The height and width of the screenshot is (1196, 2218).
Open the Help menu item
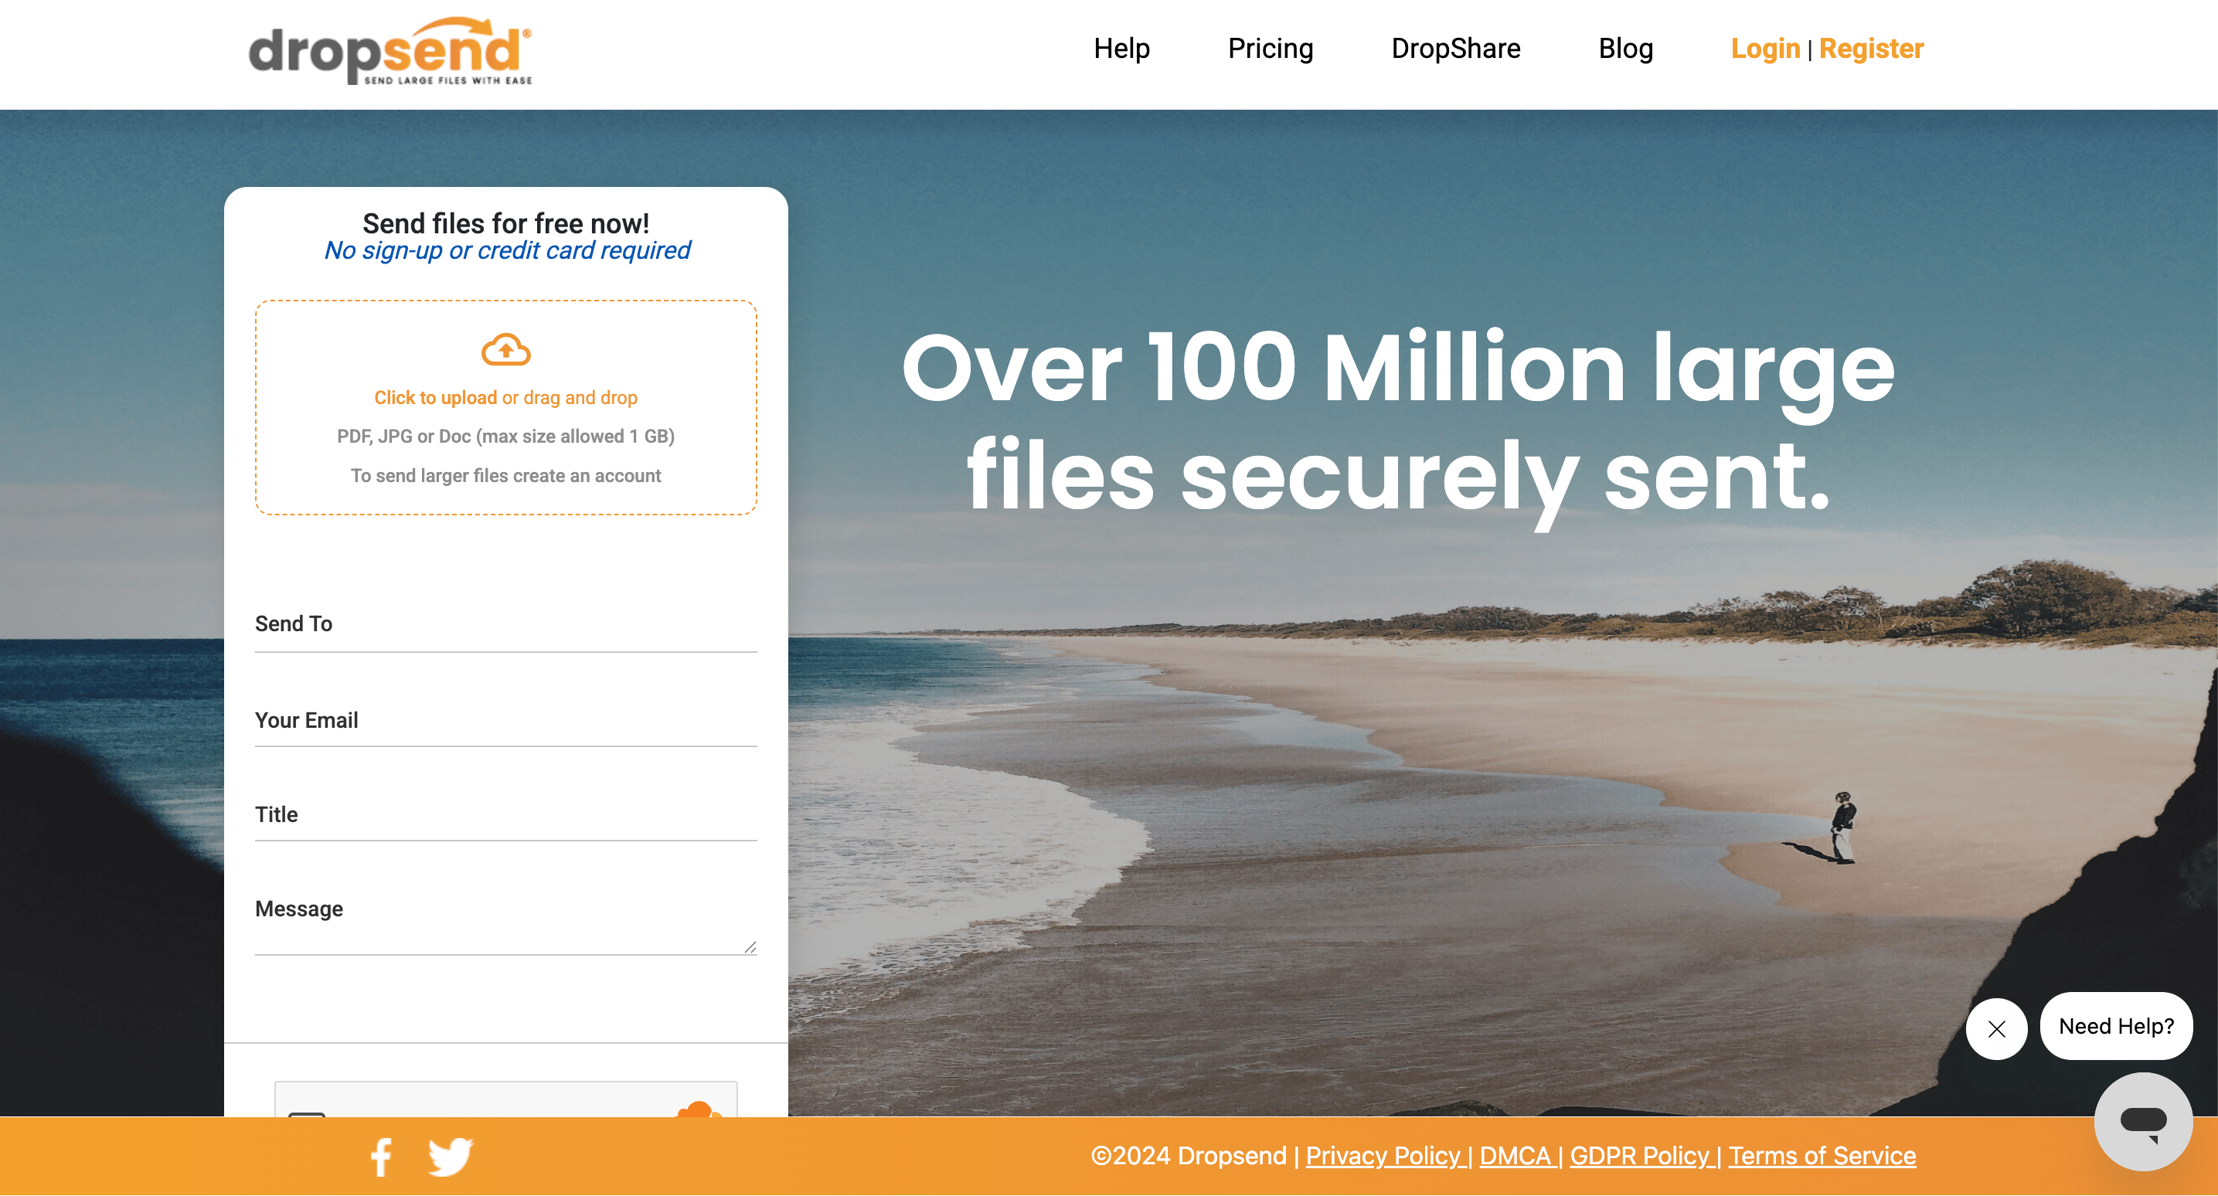[1121, 49]
